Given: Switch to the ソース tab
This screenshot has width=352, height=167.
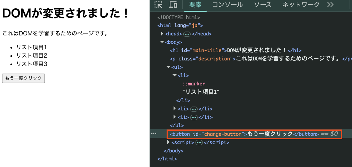Looking at the screenshot, I should pyautogui.click(x=263, y=5).
